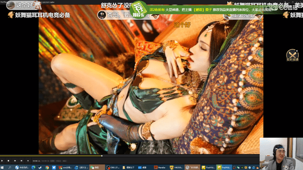Viewport: 303px width, 170px height.
Task: Open the WeChat taskbar window
Action: pyautogui.click(x=97, y=168)
